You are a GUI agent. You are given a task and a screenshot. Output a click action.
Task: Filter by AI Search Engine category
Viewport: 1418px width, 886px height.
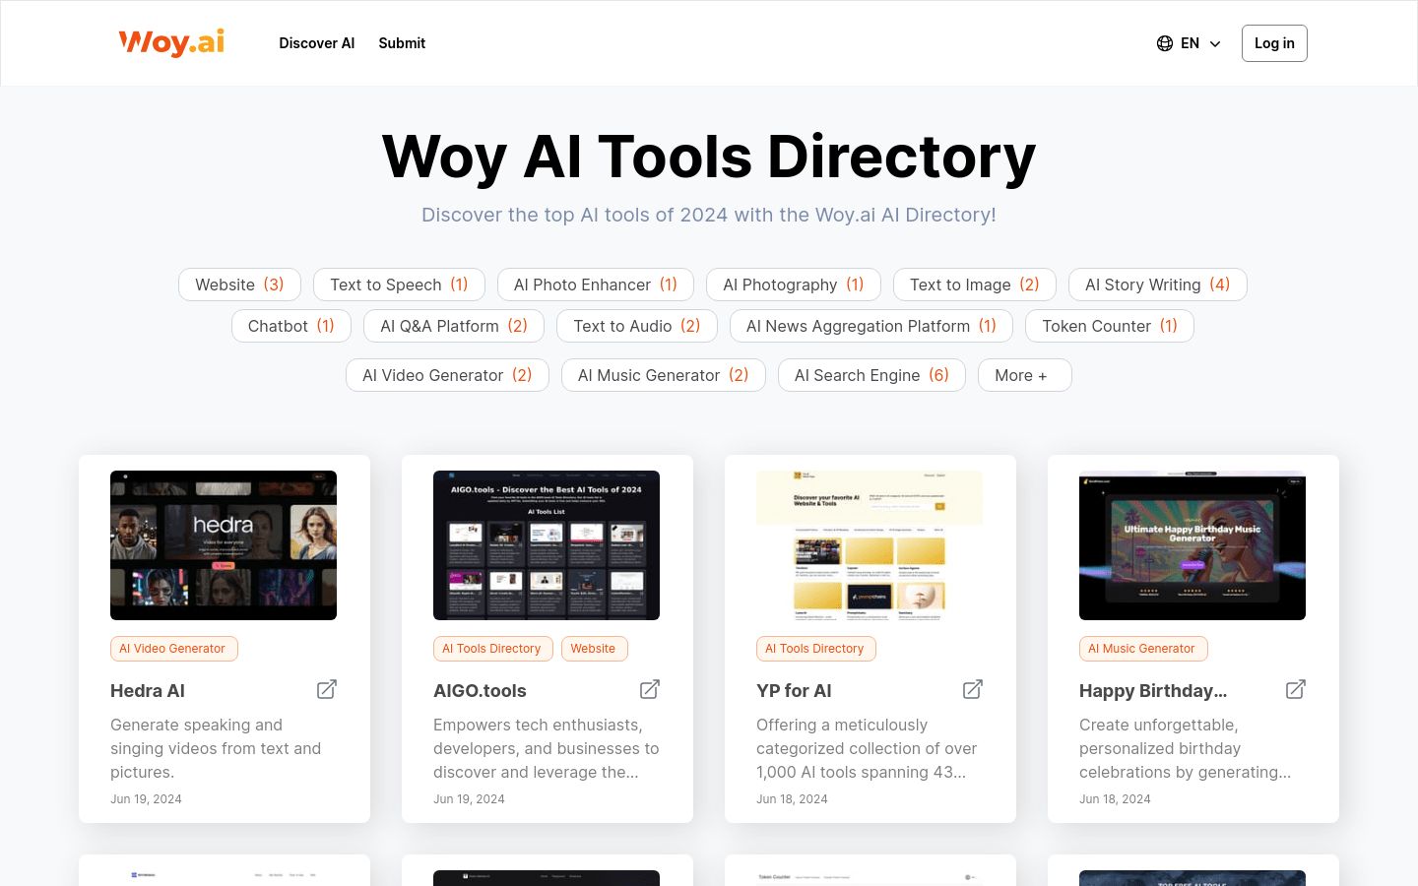coord(871,375)
